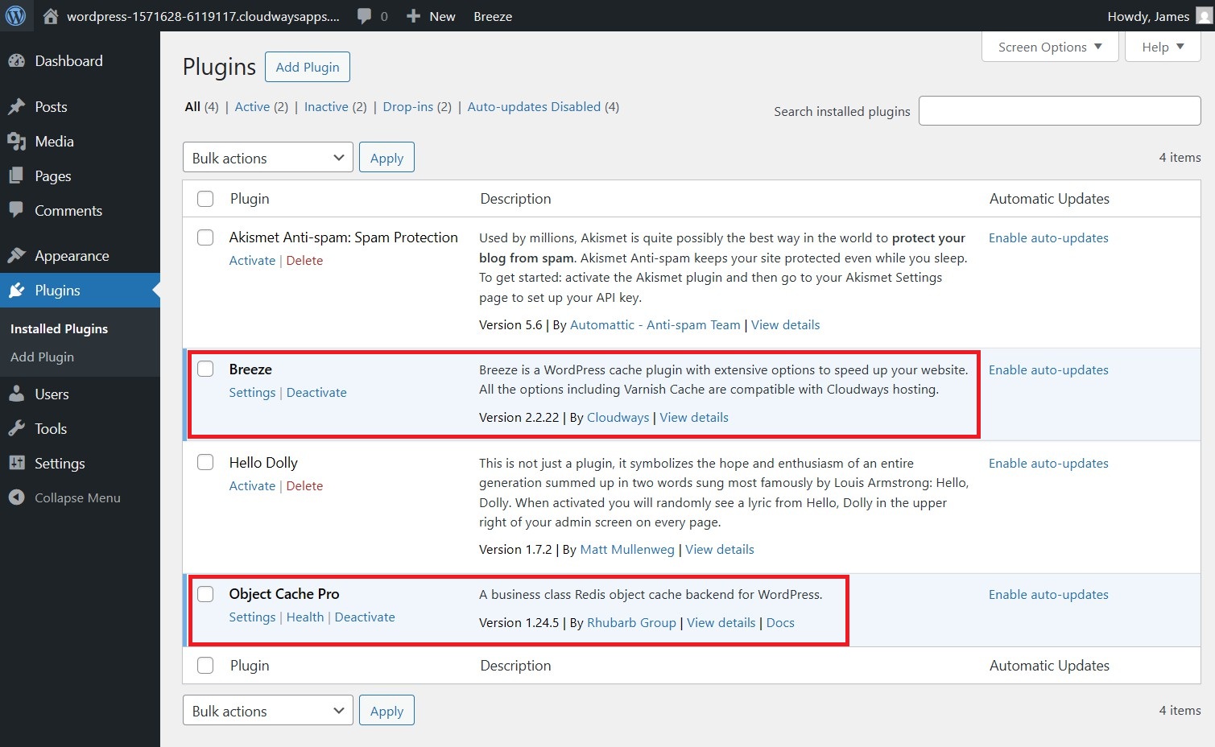This screenshot has width=1215, height=747.
Task: Switch to the Inactive plugins filter
Action: tap(325, 106)
